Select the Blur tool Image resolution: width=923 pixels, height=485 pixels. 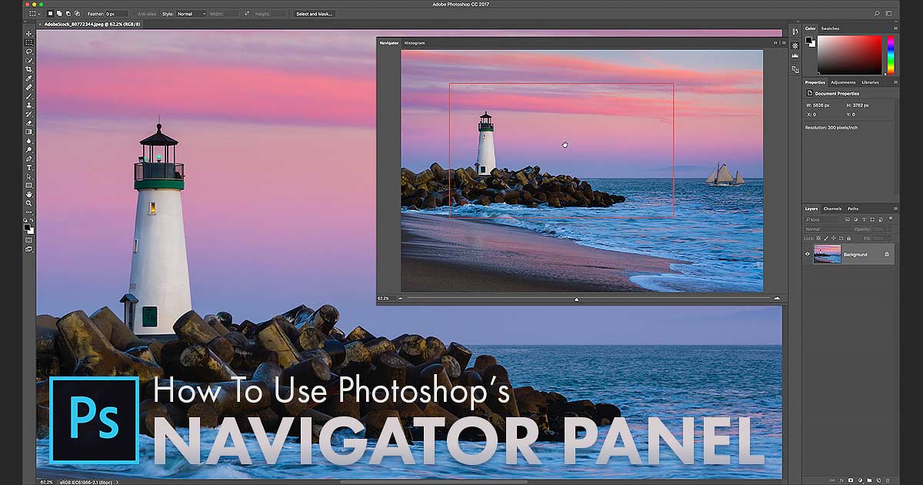(28, 141)
